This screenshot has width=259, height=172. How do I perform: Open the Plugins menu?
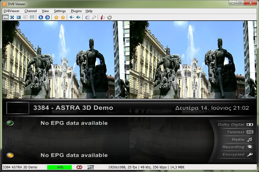click(x=76, y=11)
